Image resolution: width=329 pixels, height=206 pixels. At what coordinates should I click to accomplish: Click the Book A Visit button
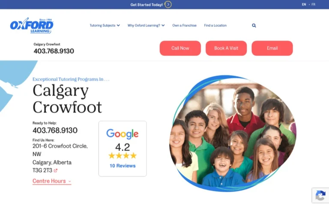(226, 48)
